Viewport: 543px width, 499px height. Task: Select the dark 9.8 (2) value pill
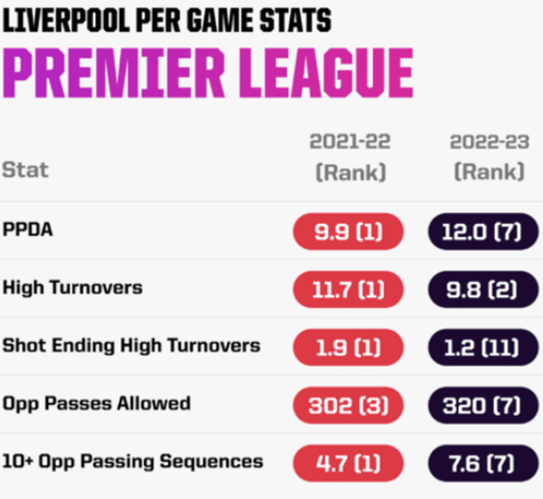(x=483, y=289)
